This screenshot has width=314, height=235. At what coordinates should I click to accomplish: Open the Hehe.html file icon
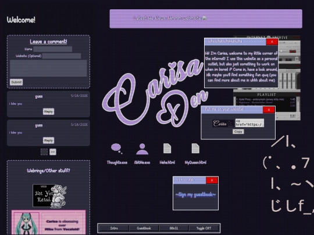point(167,149)
